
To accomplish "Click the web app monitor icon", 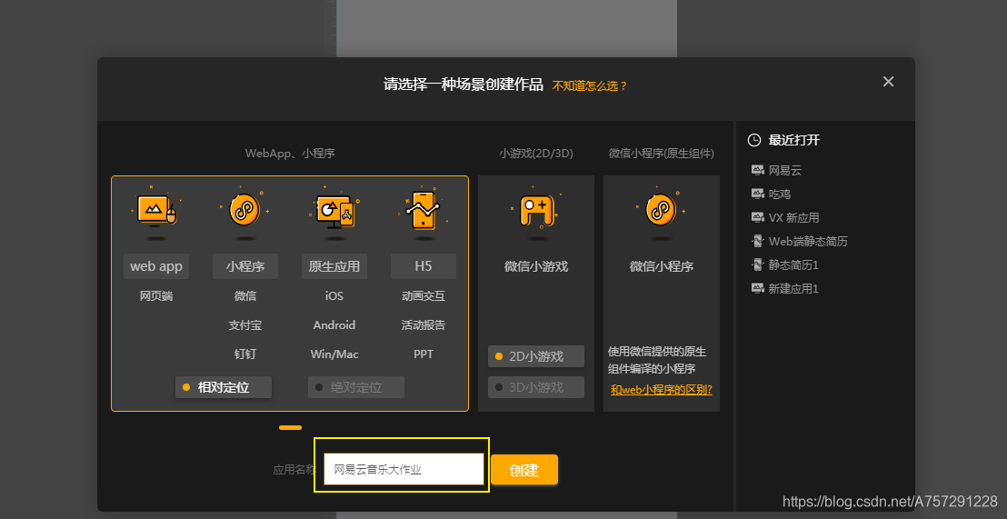I will pos(156,209).
